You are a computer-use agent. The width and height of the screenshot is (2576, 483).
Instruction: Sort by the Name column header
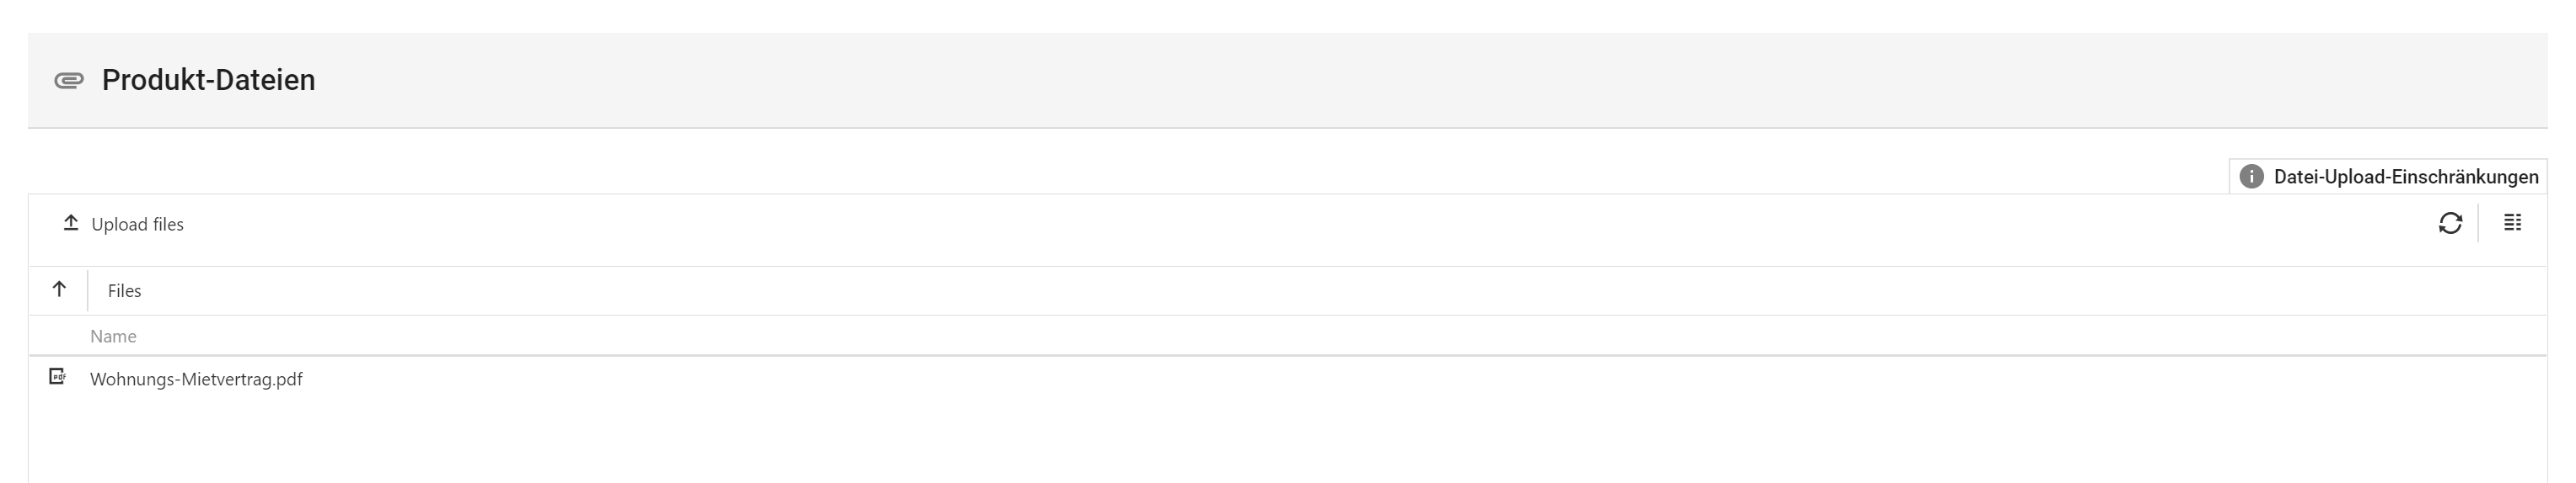coord(113,337)
